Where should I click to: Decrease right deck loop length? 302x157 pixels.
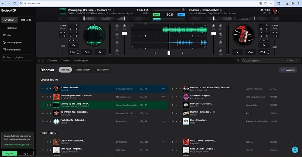[268, 53]
